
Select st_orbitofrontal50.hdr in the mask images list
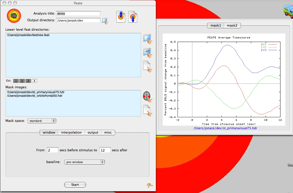pos(35,96)
